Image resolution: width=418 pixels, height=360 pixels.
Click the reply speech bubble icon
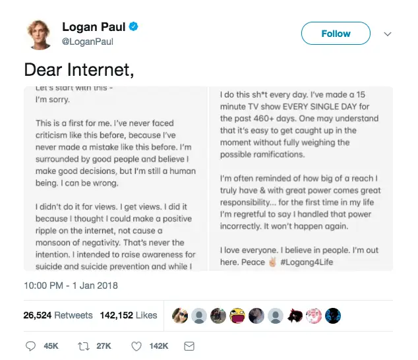(30, 346)
